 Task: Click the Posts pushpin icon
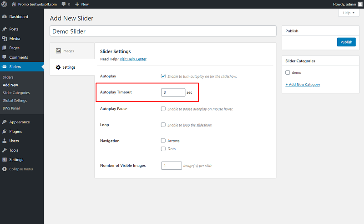(x=5, y=29)
